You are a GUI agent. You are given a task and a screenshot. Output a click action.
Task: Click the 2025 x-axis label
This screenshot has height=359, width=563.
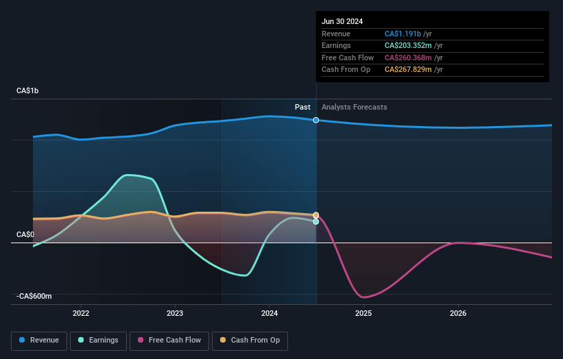[363, 313]
